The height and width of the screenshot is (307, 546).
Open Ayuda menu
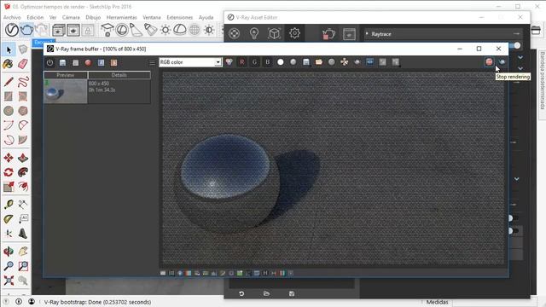click(x=206, y=17)
